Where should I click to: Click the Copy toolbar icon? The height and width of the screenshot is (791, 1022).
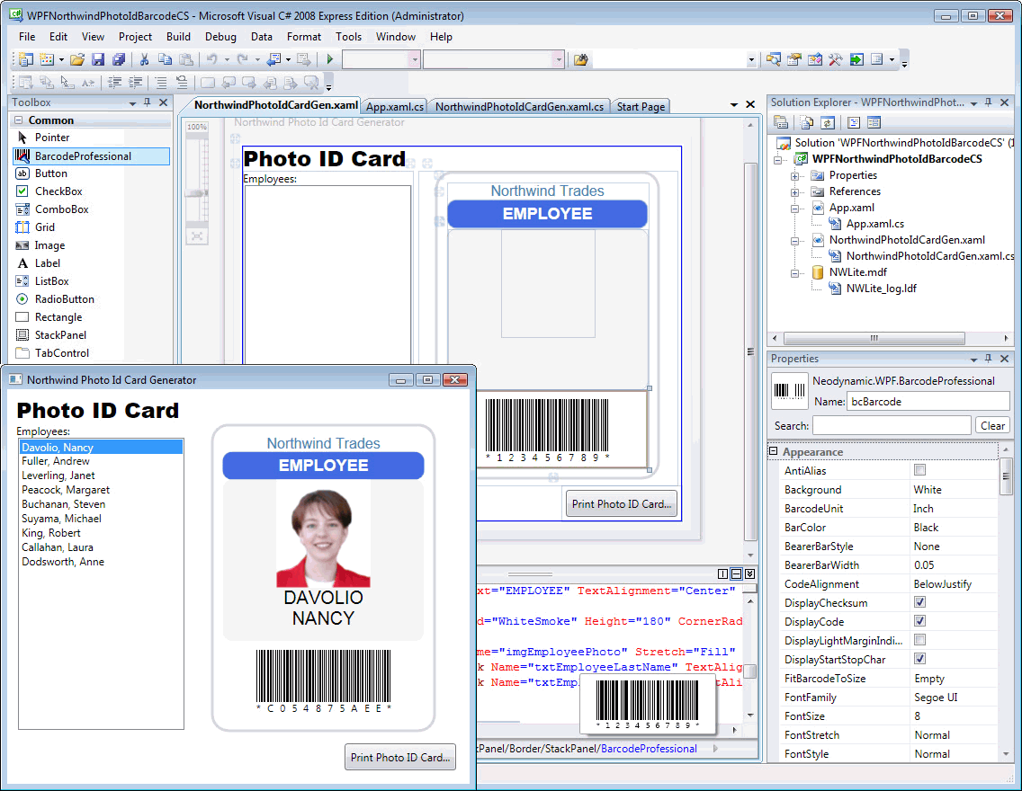[165, 60]
